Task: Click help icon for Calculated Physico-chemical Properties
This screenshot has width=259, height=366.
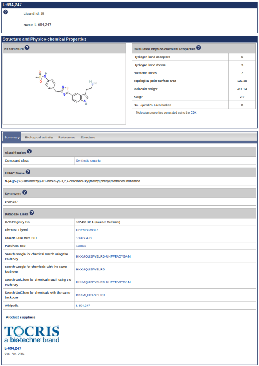Action: coord(199,48)
